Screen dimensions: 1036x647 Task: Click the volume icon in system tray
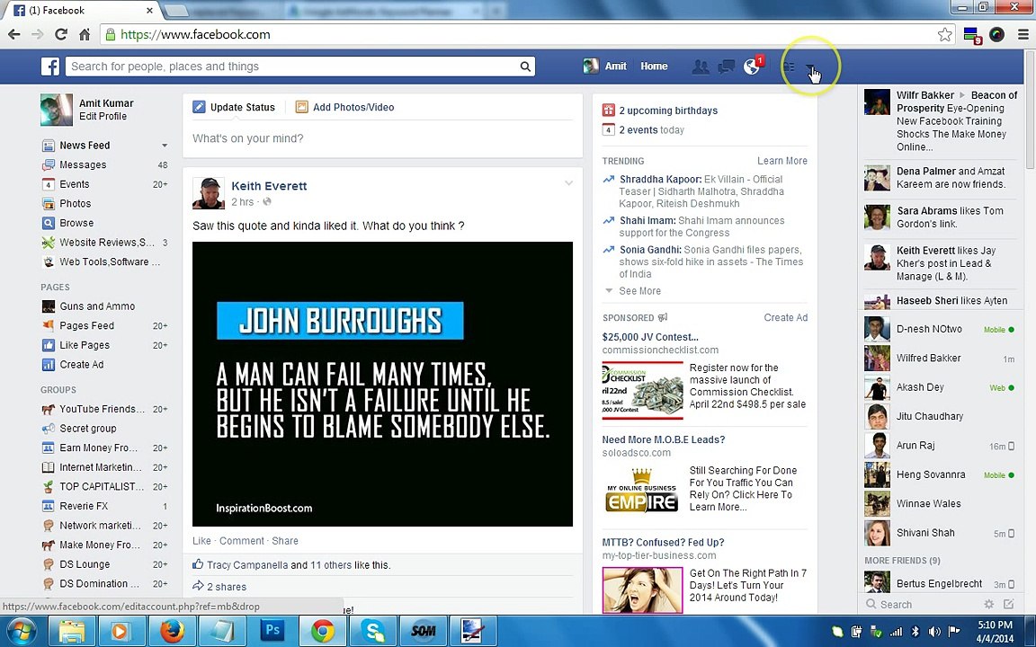tap(933, 631)
